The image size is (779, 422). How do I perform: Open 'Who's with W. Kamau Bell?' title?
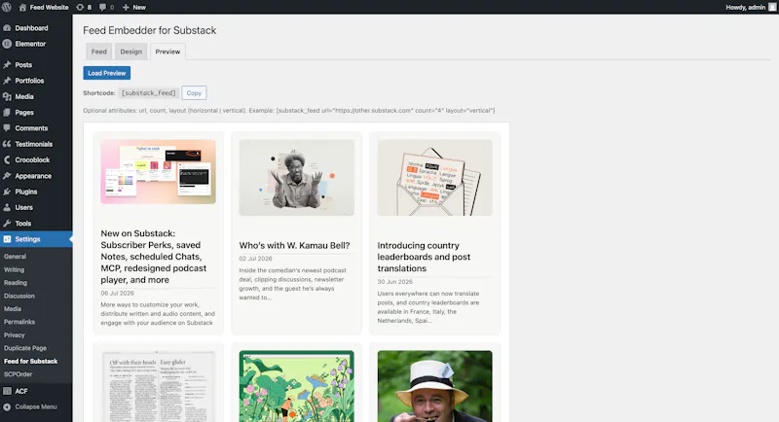(294, 245)
